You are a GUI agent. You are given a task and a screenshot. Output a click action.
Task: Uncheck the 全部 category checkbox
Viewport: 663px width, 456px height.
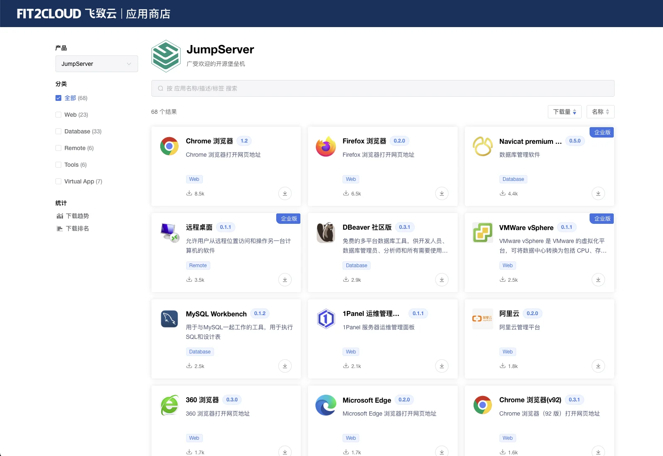tap(58, 98)
